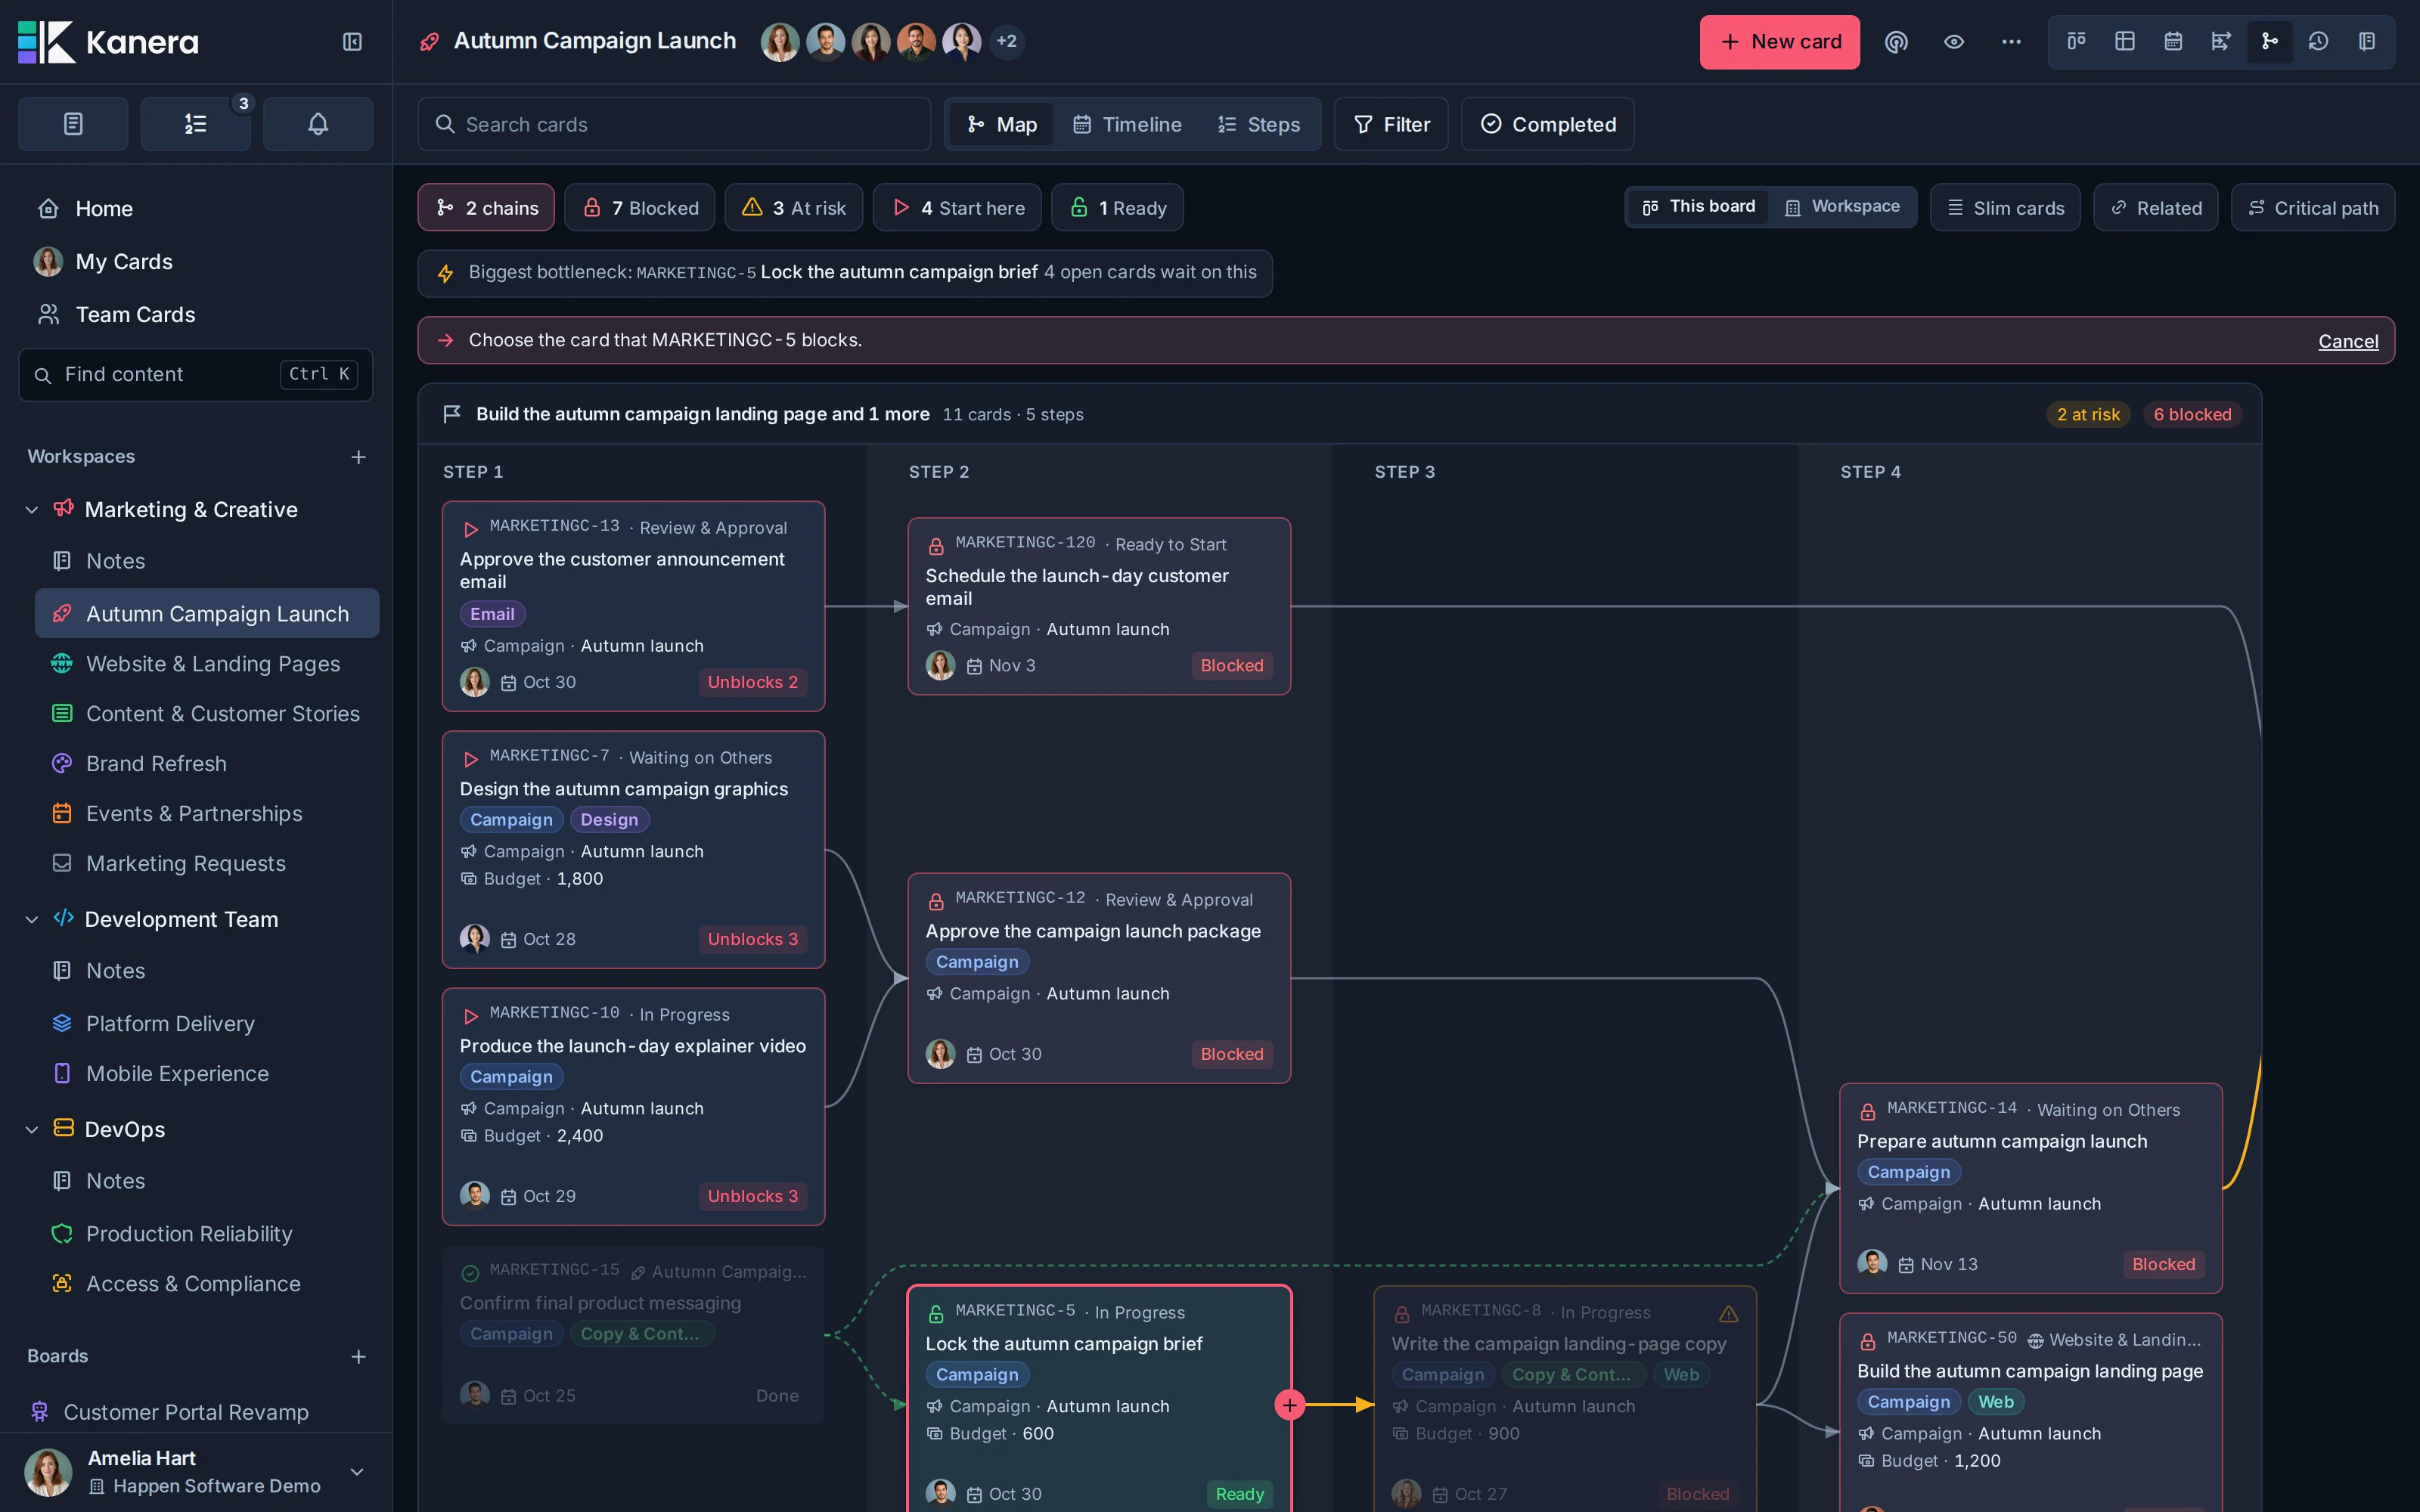Screen dimensions: 2420x1512
Task: Open the notifications bell
Action: [318, 124]
